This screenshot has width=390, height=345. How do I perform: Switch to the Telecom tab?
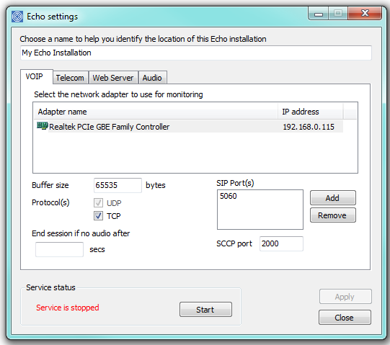71,78
